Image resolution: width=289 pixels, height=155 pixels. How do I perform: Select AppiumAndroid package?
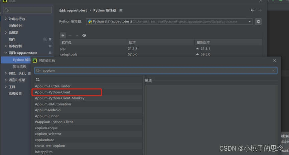pyautogui.click(x=88, y=110)
